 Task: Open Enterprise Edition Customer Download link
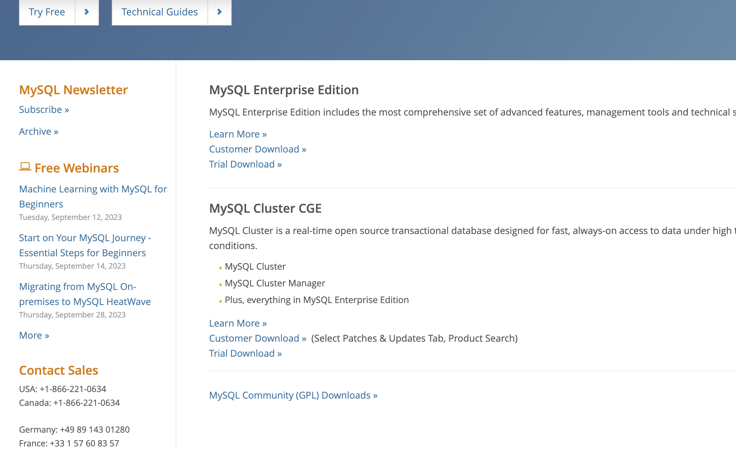pyautogui.click(x=258, y=149)
